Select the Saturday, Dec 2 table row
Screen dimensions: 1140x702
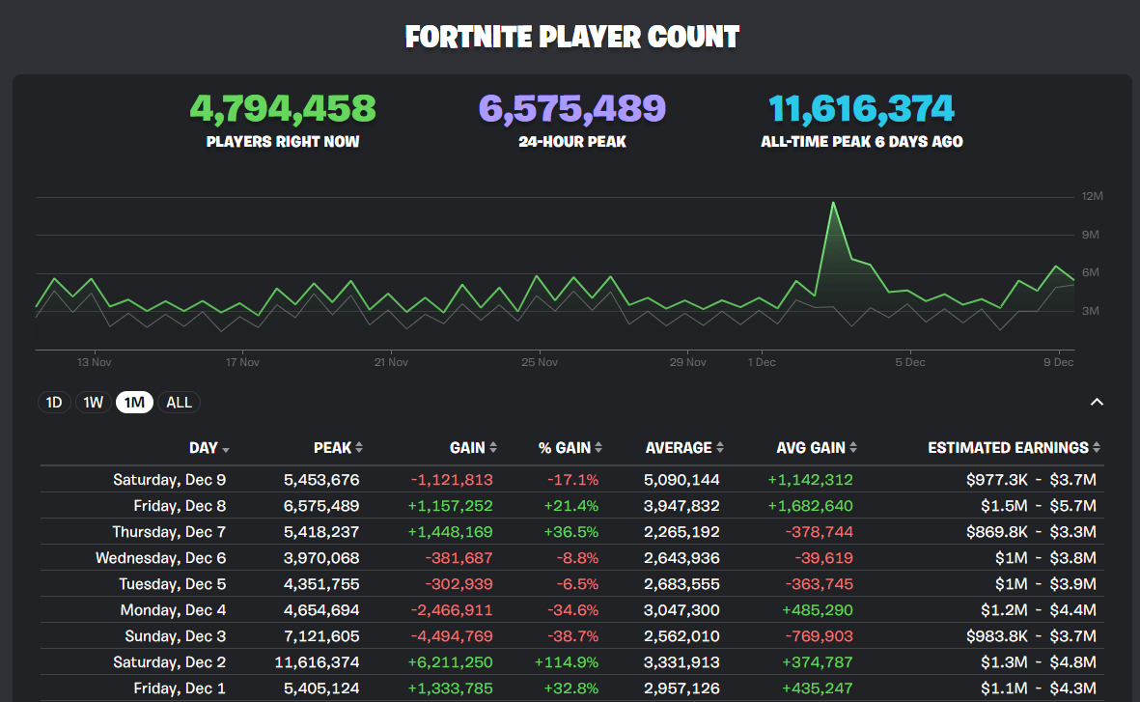570,661
